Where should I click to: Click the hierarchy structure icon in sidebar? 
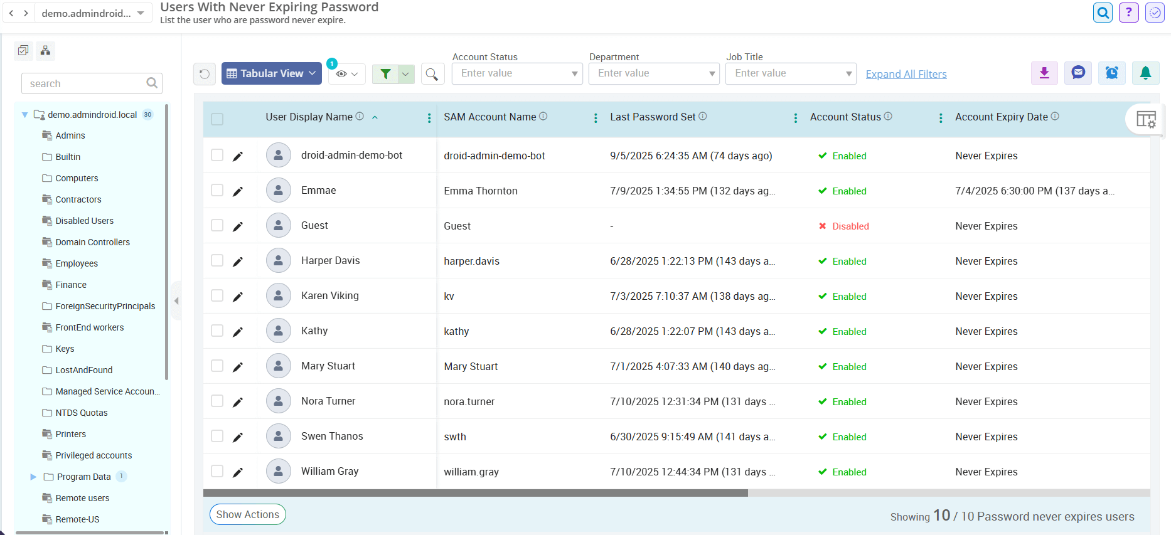tap(45, 50)
